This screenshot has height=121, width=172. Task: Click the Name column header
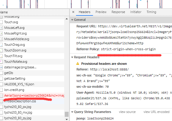coord(4,12)
